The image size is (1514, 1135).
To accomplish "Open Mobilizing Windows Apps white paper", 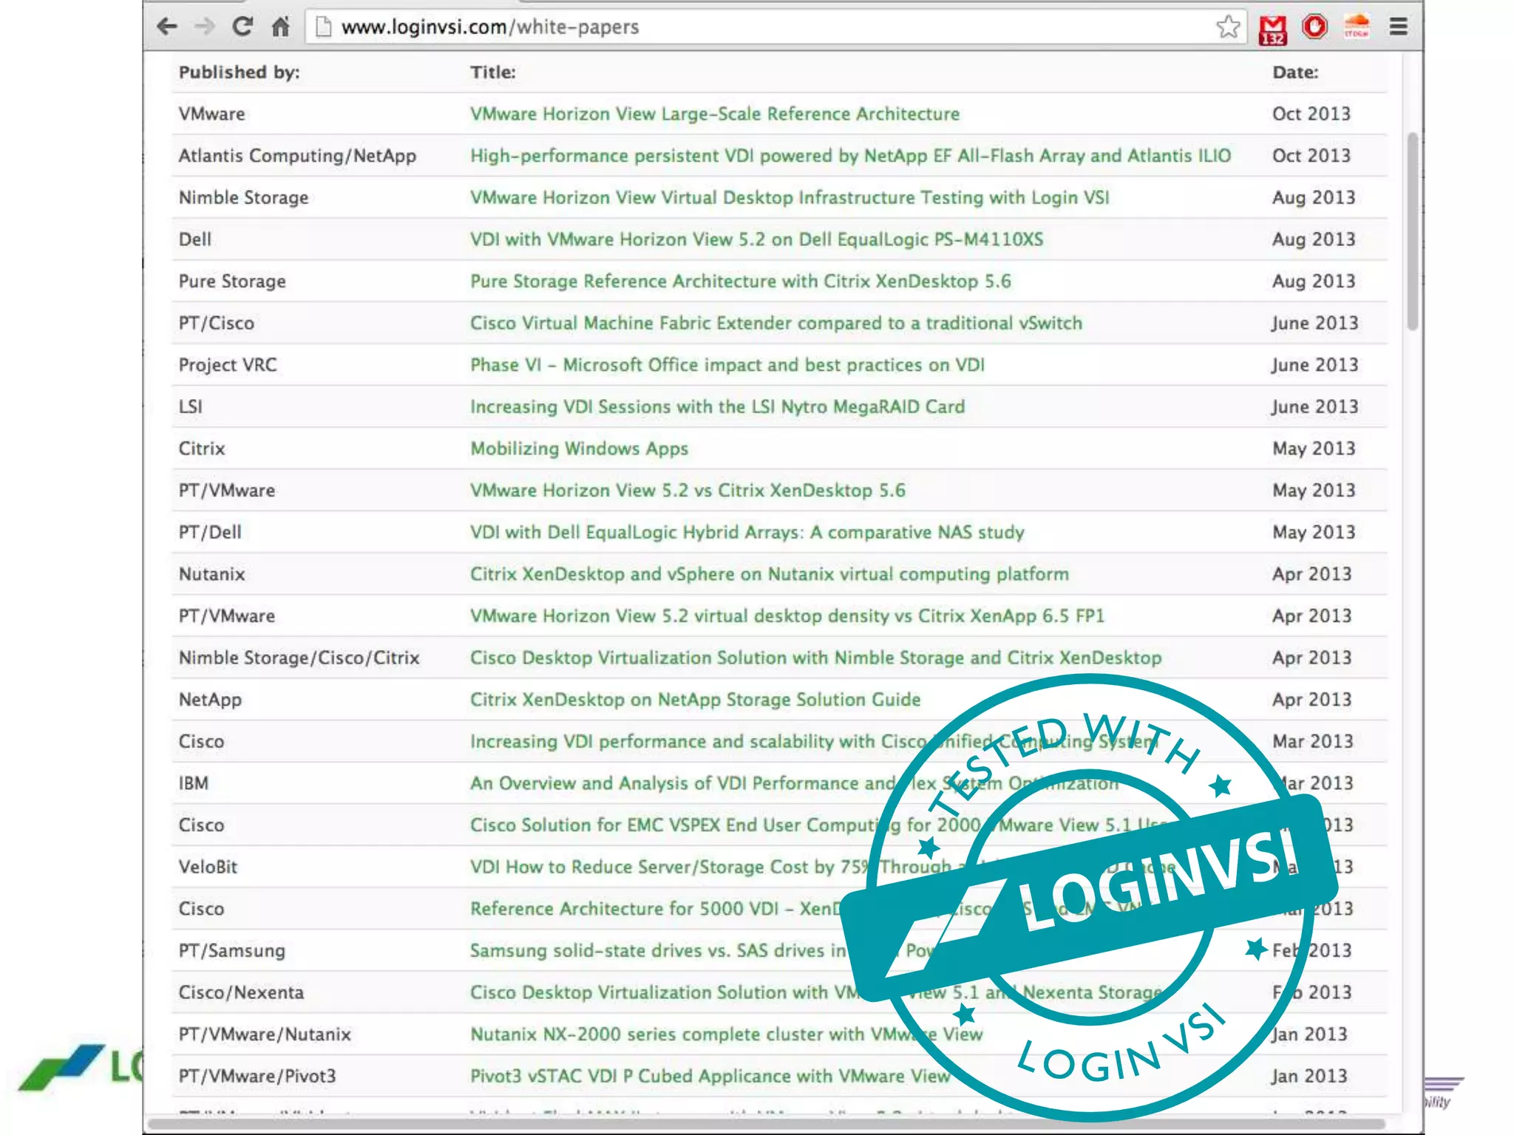I will click(x=579, y=449).
